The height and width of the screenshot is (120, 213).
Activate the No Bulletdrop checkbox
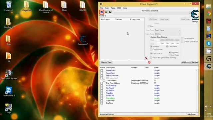[x=102, y=86]
